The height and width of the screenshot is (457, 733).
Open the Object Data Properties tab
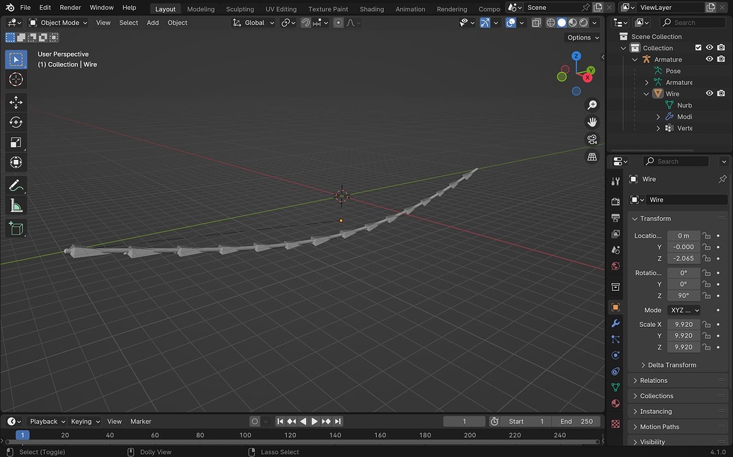tap(615, 387)
